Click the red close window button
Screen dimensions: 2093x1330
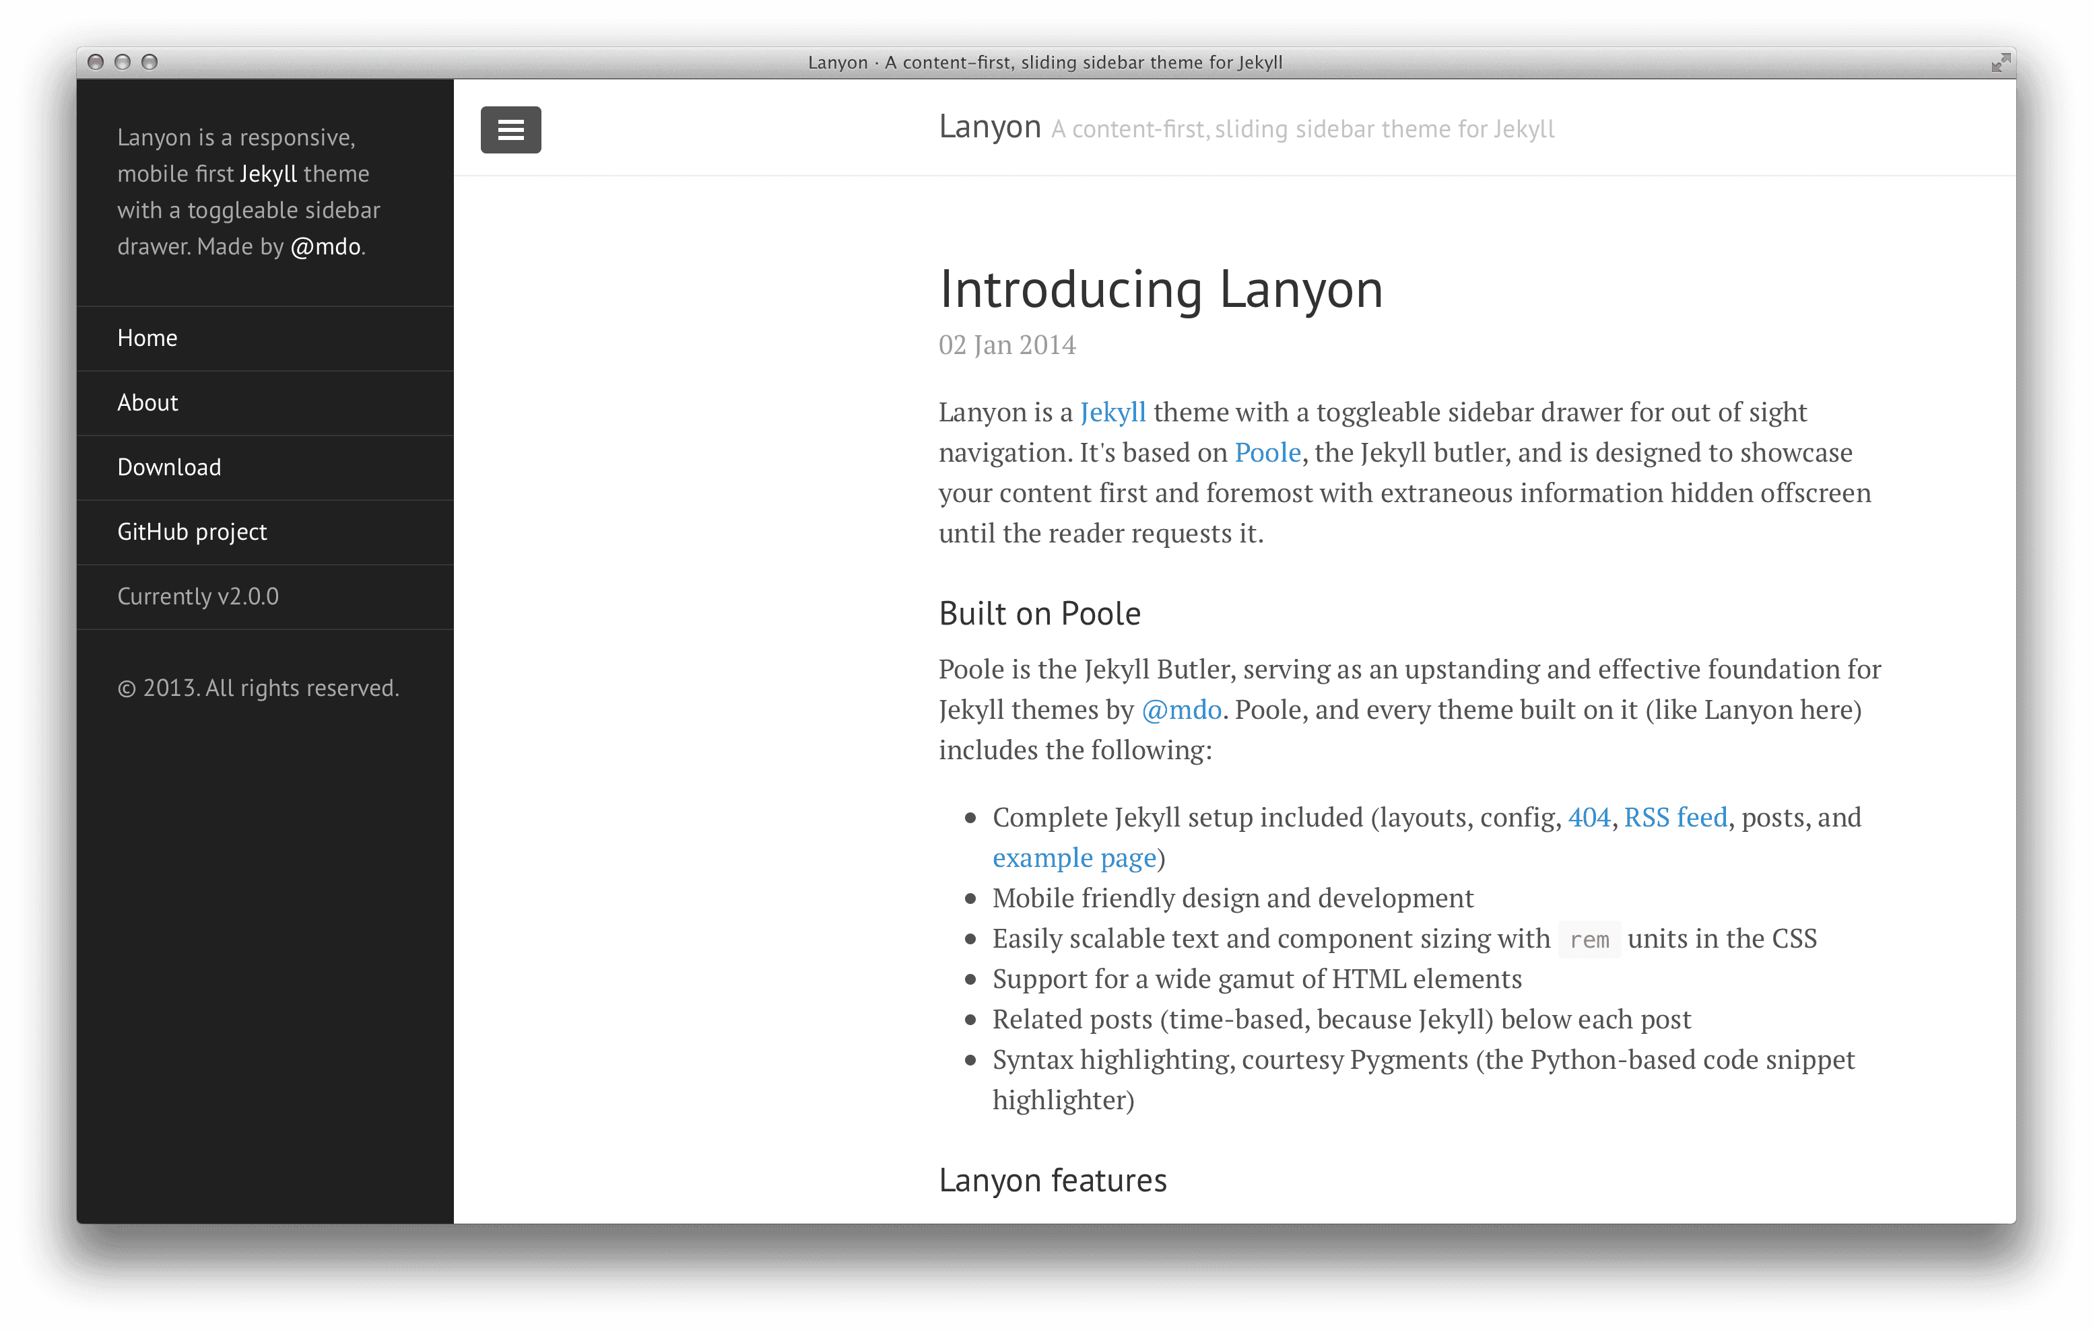coord(96,63)
